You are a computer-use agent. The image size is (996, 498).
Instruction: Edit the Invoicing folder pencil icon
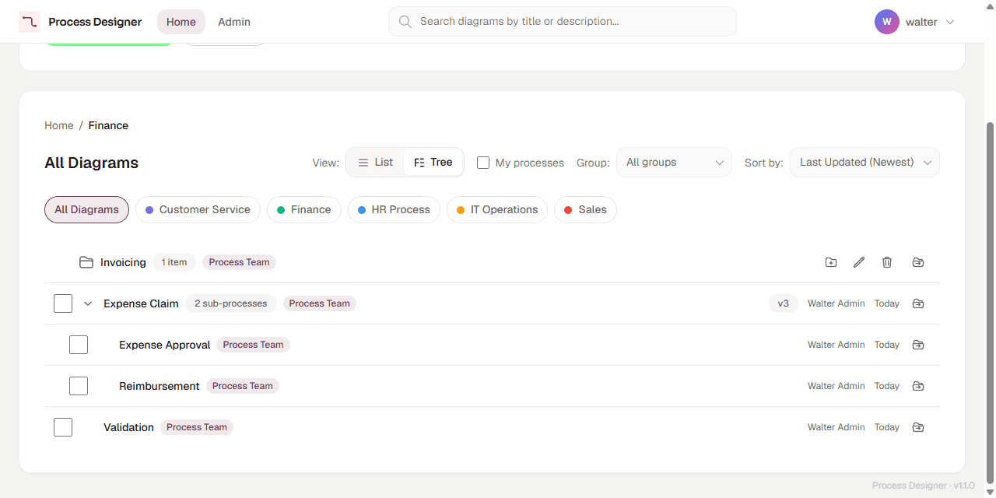pos(859,262)
